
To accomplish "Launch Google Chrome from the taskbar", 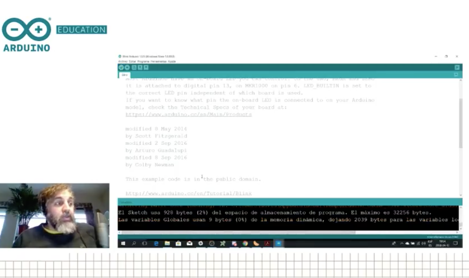I will (245, 243).
